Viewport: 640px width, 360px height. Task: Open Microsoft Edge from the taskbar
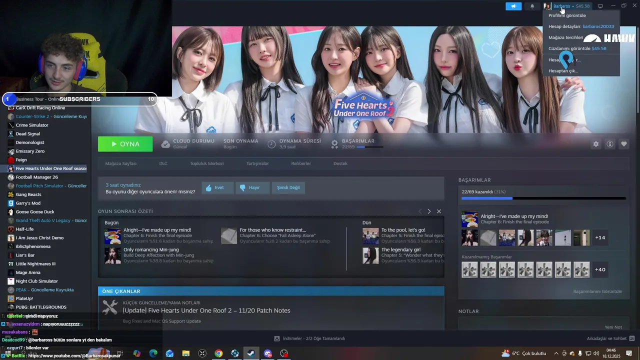click(x=153, y=353)
